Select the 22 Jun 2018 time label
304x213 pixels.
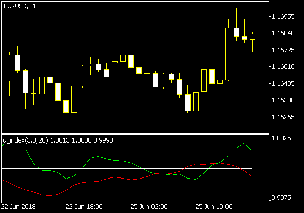(x=19, y=207)
